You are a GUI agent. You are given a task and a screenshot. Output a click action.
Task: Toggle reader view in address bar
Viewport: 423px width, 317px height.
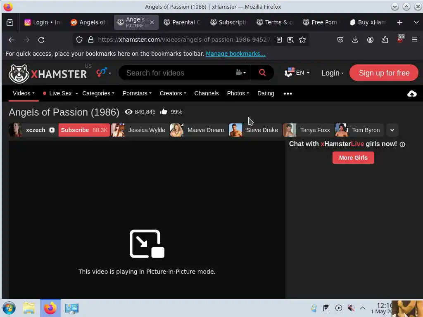coord(279,40)
